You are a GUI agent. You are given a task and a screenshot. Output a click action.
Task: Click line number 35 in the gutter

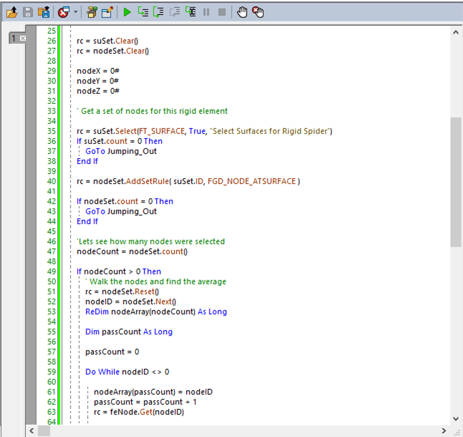pyautogui.click(x=51, y=131)
